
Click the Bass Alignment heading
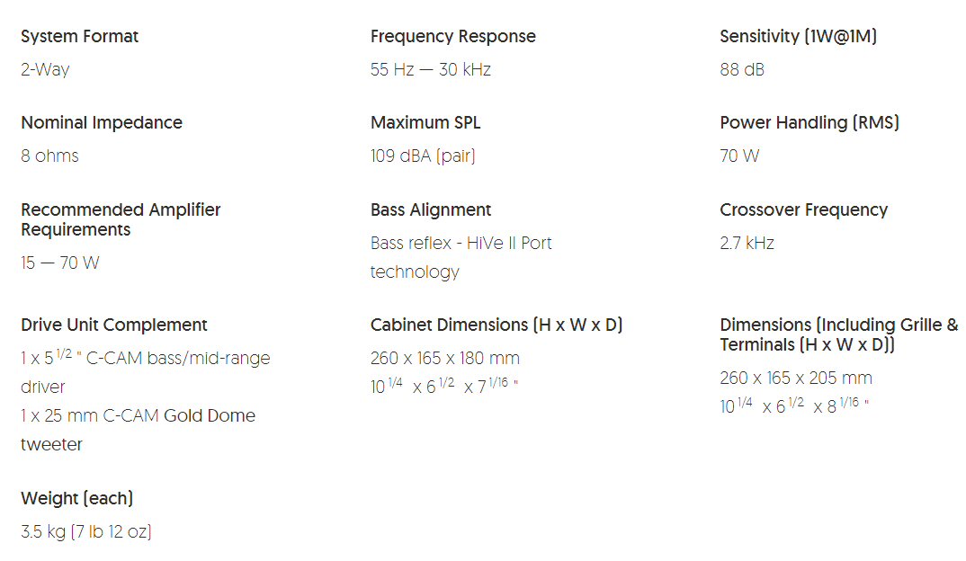(431, 210)
